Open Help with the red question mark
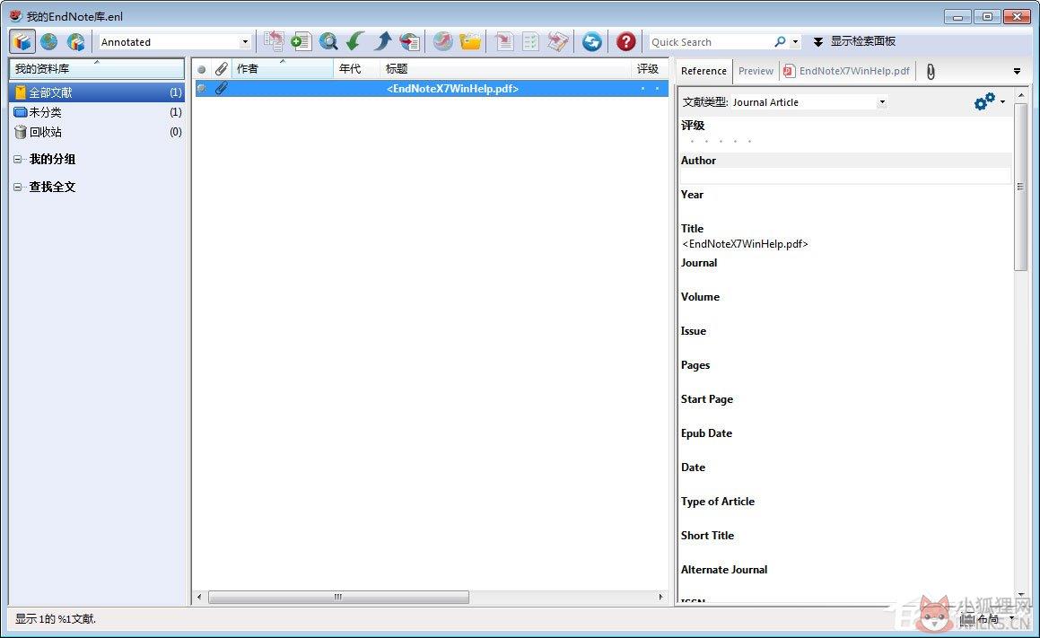The width and height of the screenshot is (1040, 638). pyautogui.click(x=625, y=42)
